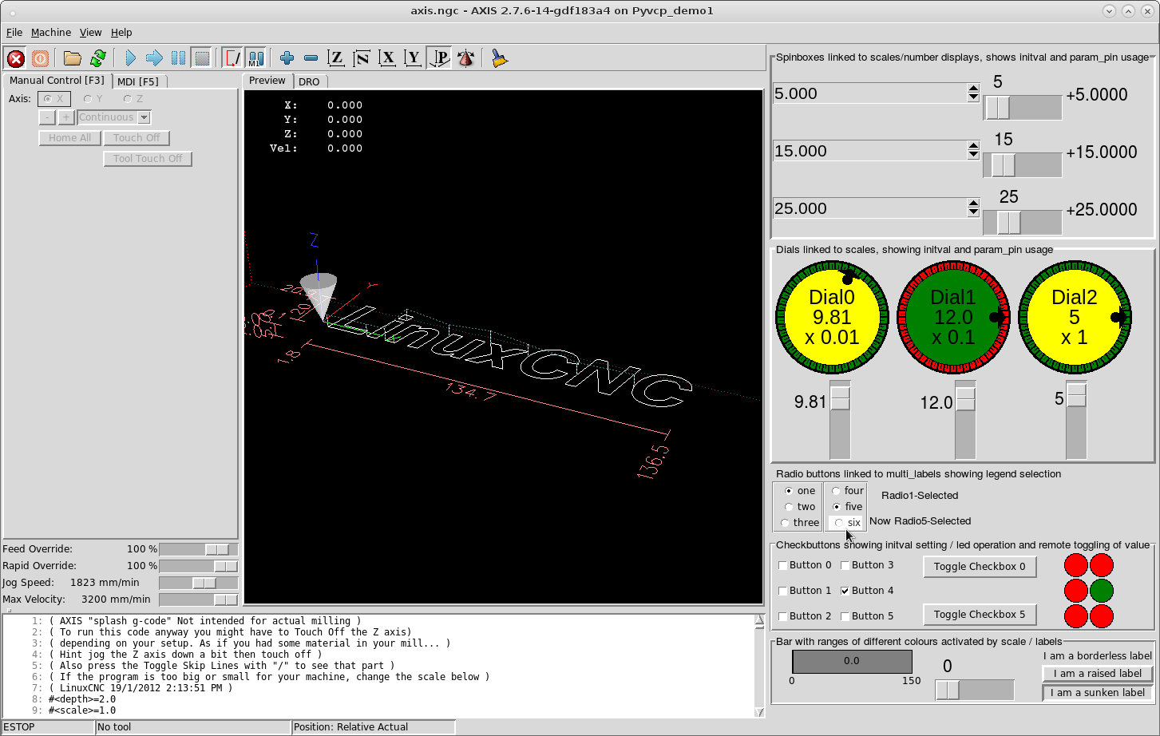Switch to the DRO tab

(x=309, y=81)
